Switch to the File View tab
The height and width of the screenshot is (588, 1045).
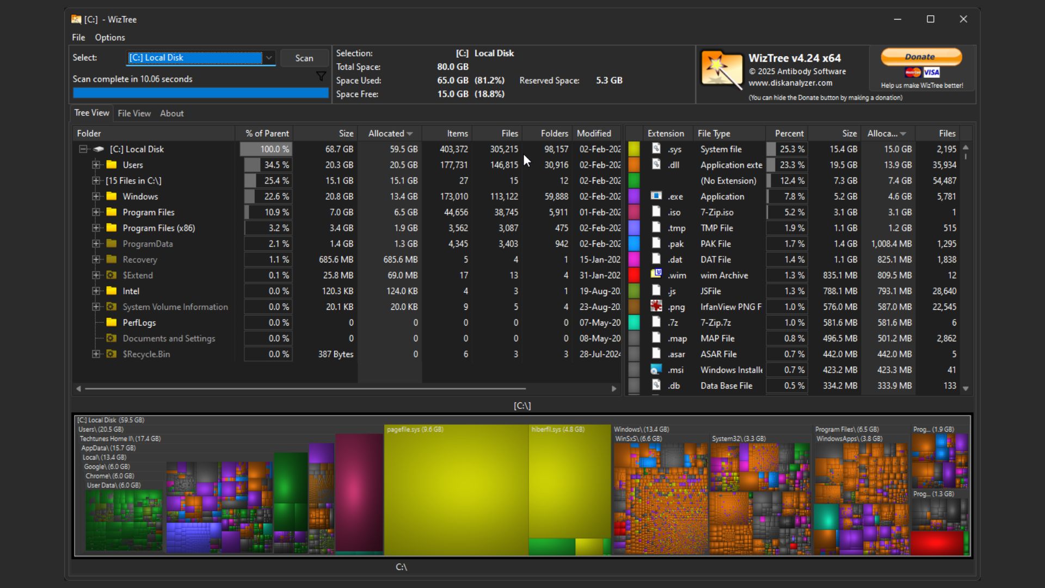click(x=134, y=113)
